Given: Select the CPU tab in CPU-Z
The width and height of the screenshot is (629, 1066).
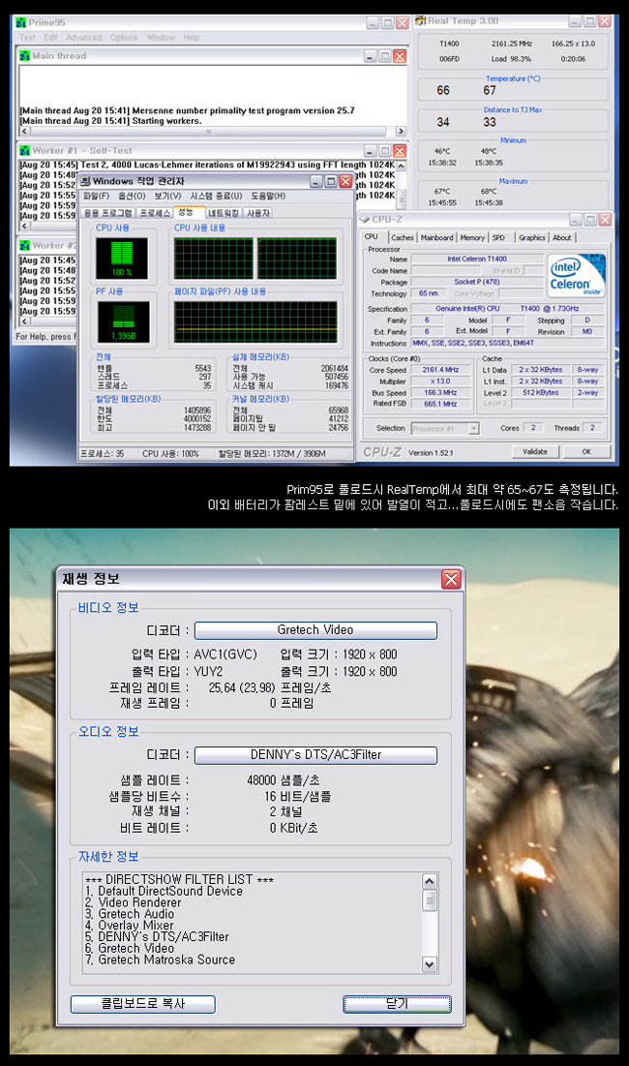Looking at the screenshot, I should pos(372,236).
